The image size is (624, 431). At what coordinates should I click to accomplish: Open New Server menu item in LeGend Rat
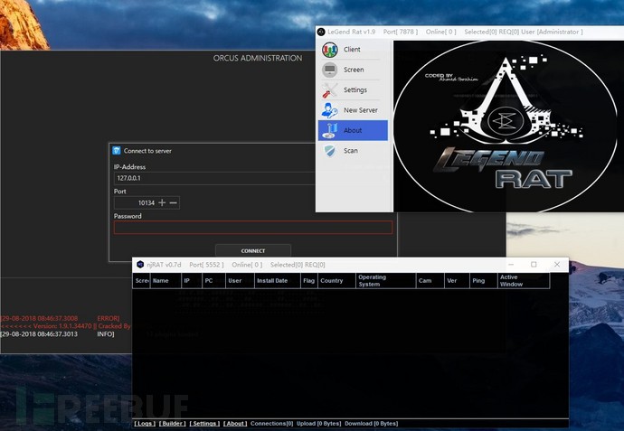[x=353, y=110]
